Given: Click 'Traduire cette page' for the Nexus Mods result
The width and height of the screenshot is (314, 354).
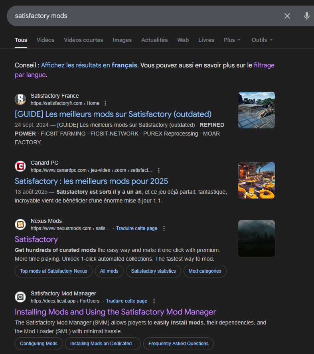Looking at the screenshot, I should pos(136,228).
